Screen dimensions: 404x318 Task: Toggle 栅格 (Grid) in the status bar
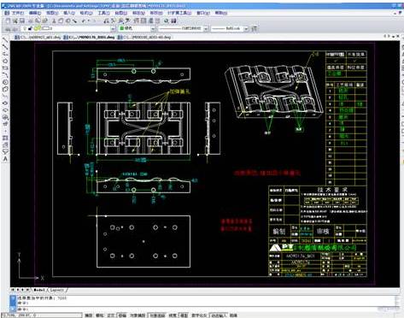[x=99, y=315]
